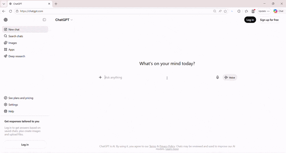Open browser profile avatar
286x153 pixels.
[x=253, y=11]
